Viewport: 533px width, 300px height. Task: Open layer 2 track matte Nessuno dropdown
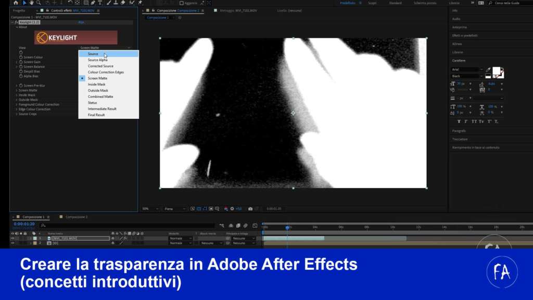(211, 243)
